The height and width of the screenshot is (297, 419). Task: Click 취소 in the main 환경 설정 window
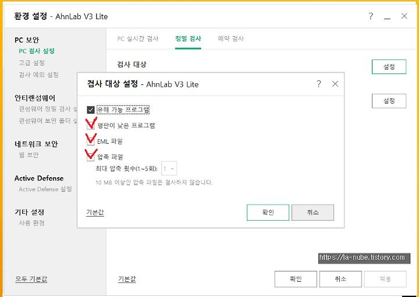tap(340, 279)
